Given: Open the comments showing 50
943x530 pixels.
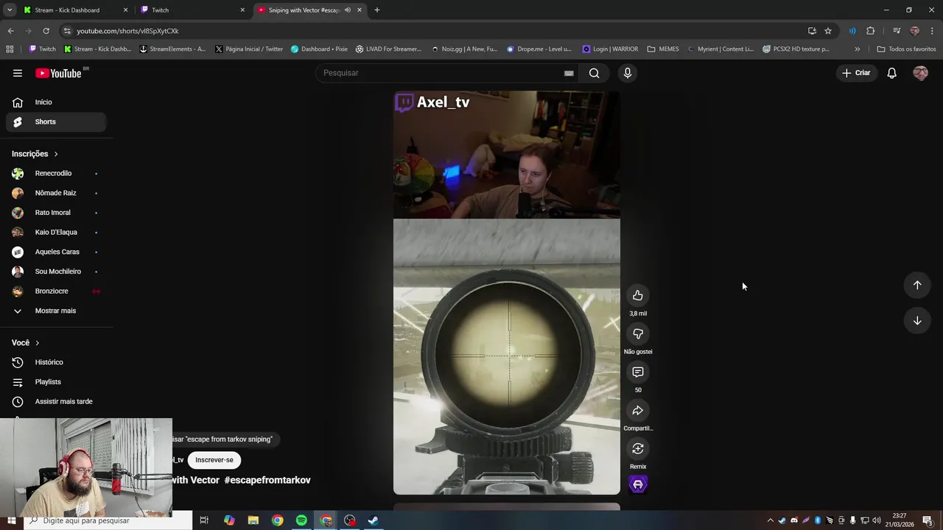Looking at the screenshot, I should click(638, 372).
